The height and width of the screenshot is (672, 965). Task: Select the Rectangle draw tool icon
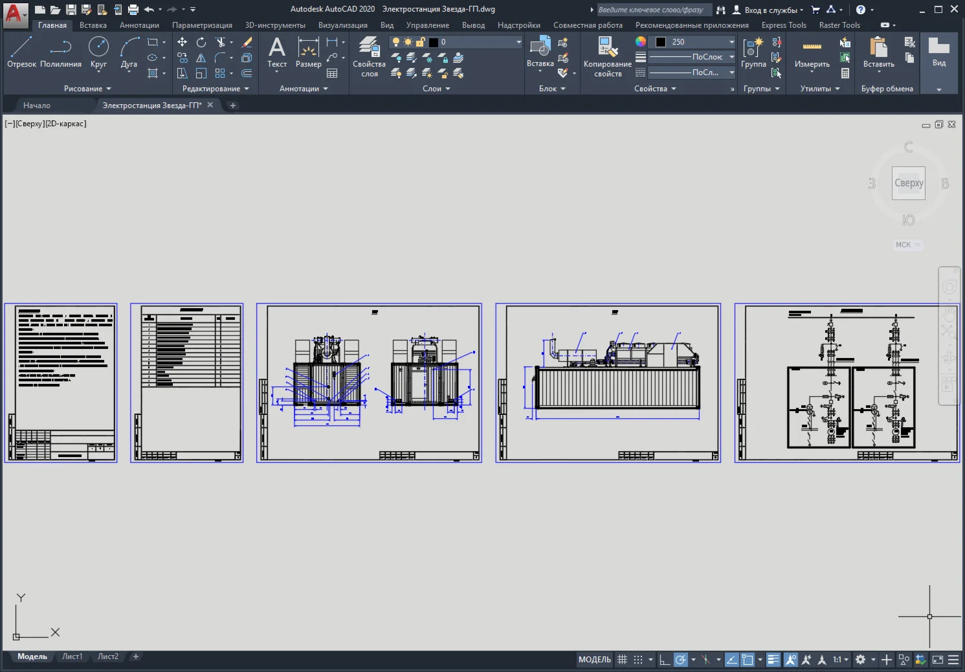click(153, 42)
